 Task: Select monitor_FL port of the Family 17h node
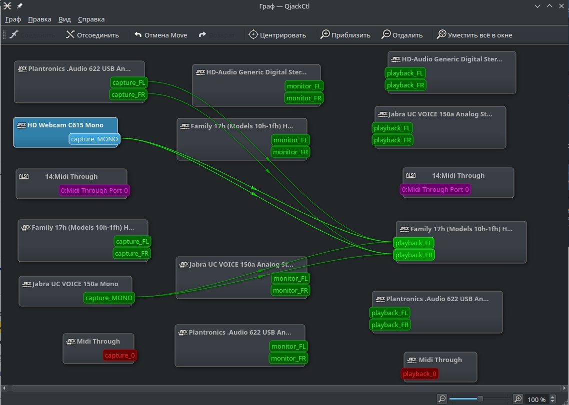coord(290,140)
